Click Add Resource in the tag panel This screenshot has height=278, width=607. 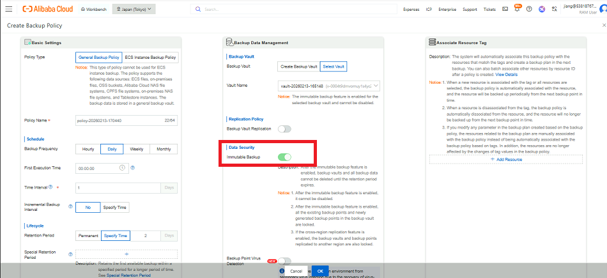(x=506, y=159)
